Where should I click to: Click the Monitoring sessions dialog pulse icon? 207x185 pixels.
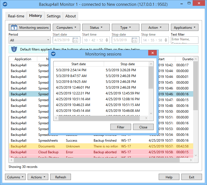[54, 54]
